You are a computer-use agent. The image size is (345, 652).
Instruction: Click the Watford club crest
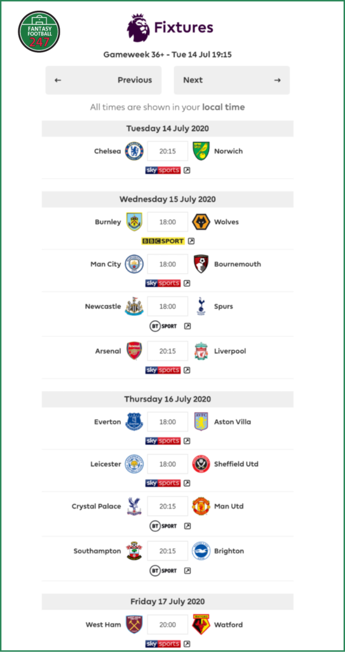pyautogui.click(x=201, y=625)
